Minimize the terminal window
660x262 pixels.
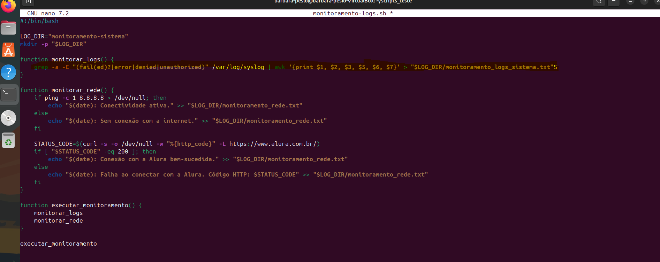(630, 2)
